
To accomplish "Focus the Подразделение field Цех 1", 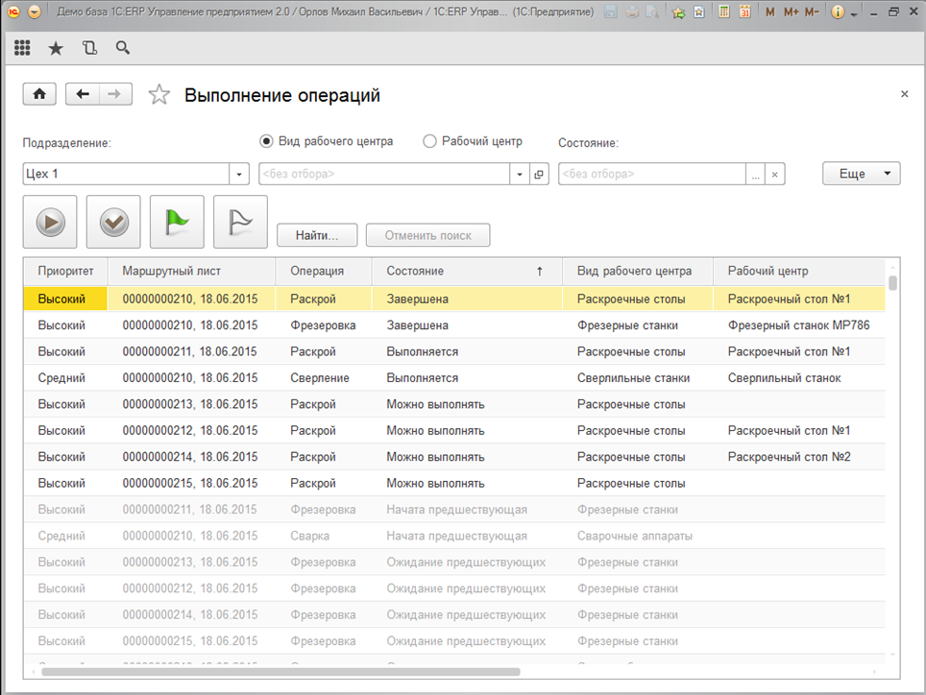I will [x=127, y=174].
